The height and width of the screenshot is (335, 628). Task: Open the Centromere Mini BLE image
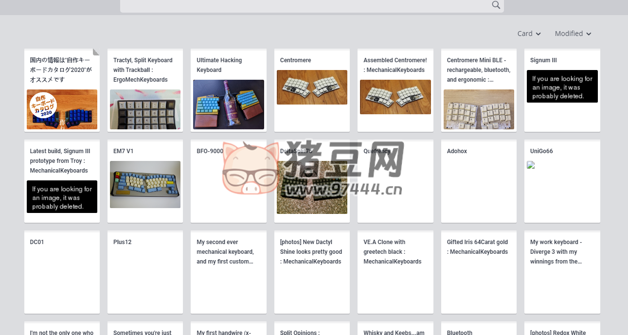click(x=479, y=109)
